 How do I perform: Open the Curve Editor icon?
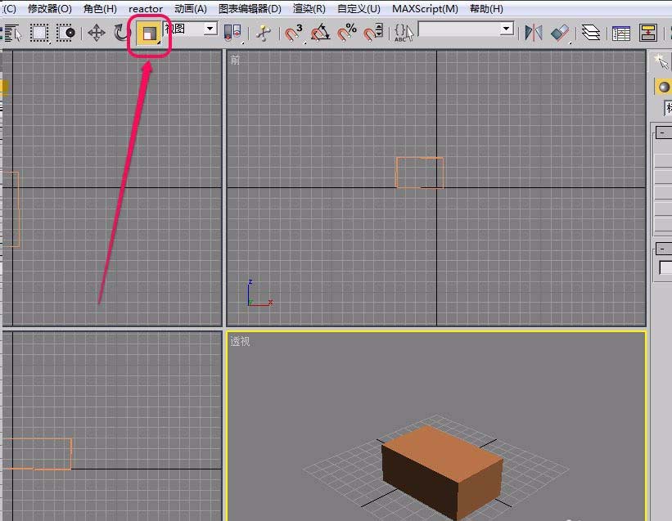[620, 33]
